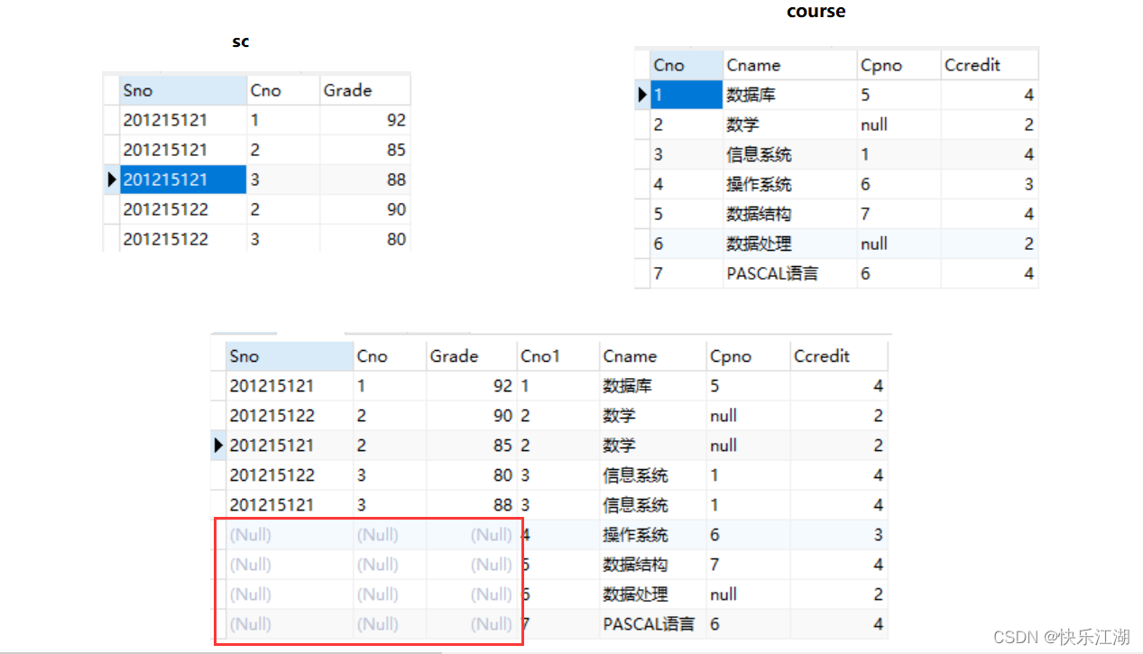This screenshot has height=654, width=1143.
Task: Click the Cno column header in sc table
Action: pos(283,90)
